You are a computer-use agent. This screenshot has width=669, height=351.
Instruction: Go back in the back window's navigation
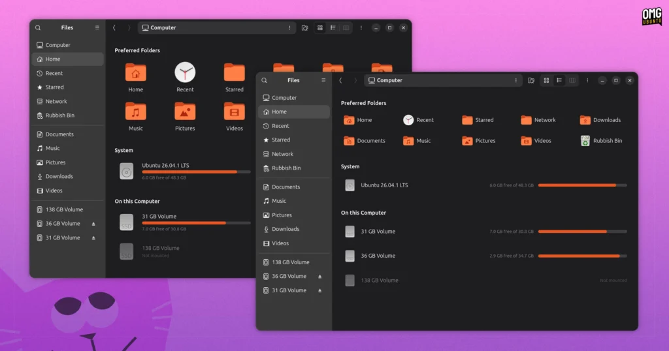tap(114, 27)
